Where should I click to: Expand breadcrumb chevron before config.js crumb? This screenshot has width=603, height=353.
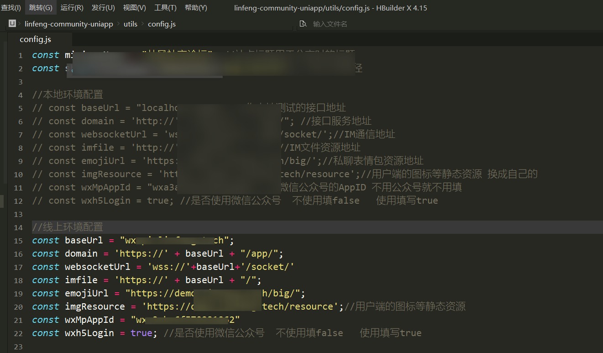(142, 24)
